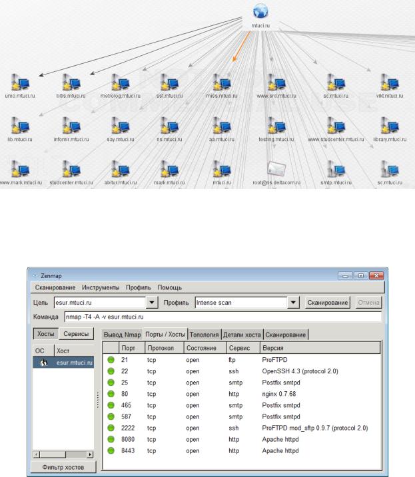Image resolution: width=415 pixels, height=477 pixels.
Task: Switch to the Сканирование results tab
Action: coord(286,335)
